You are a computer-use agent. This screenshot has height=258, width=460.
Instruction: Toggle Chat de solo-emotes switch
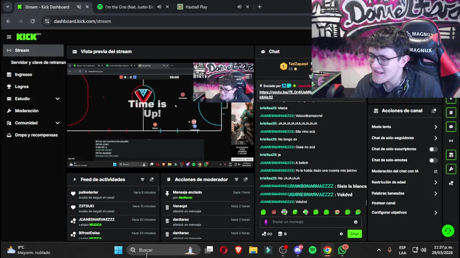433,160
